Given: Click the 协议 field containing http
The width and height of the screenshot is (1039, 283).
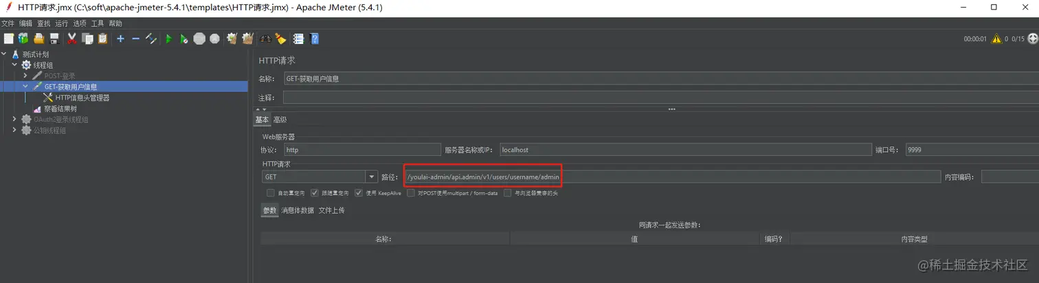Looking at the screenshot, I should click(362, 149).
